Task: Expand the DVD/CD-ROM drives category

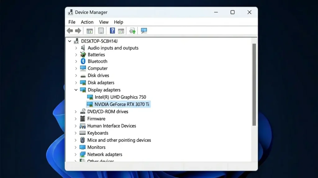Action: (x=76, y=112)
